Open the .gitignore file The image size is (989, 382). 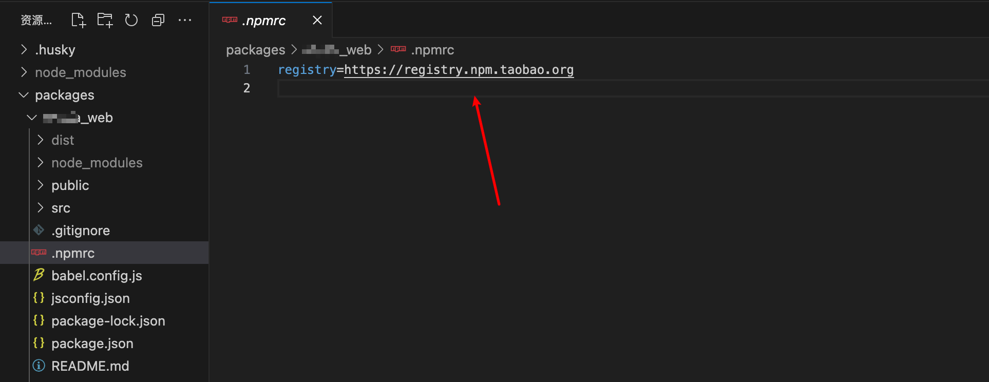80,231
